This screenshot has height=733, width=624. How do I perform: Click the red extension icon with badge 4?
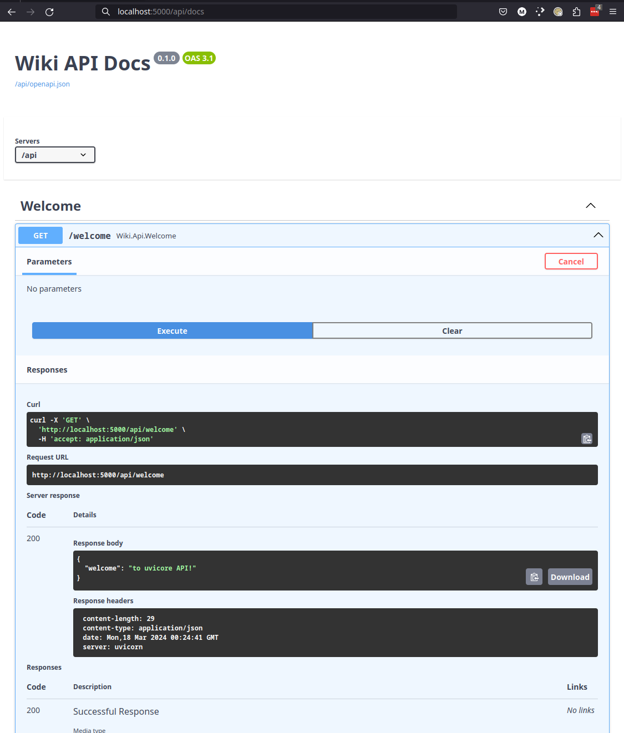[x=593, y=12]
